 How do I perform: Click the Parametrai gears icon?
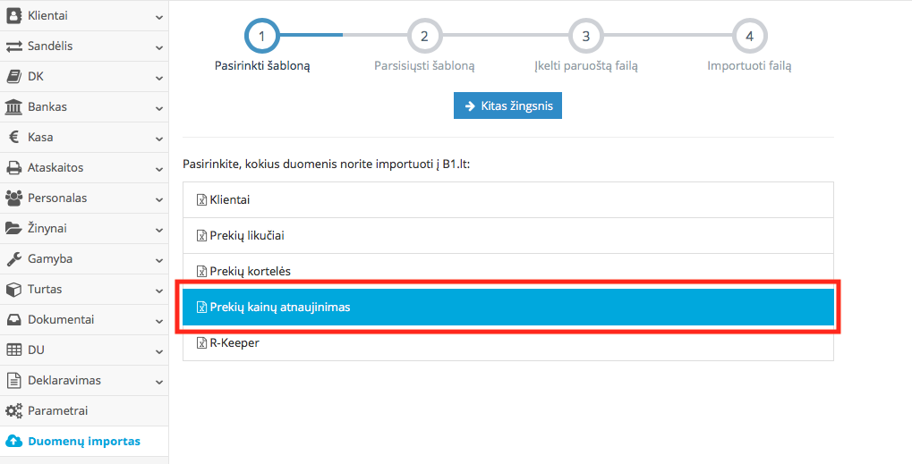pyautogui.click(x=14, y=411)
